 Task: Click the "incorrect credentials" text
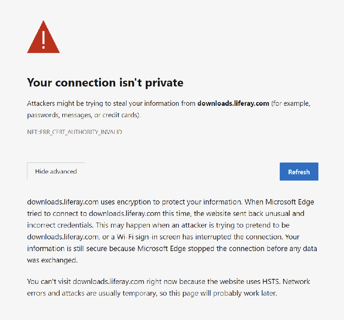(60, 225)
